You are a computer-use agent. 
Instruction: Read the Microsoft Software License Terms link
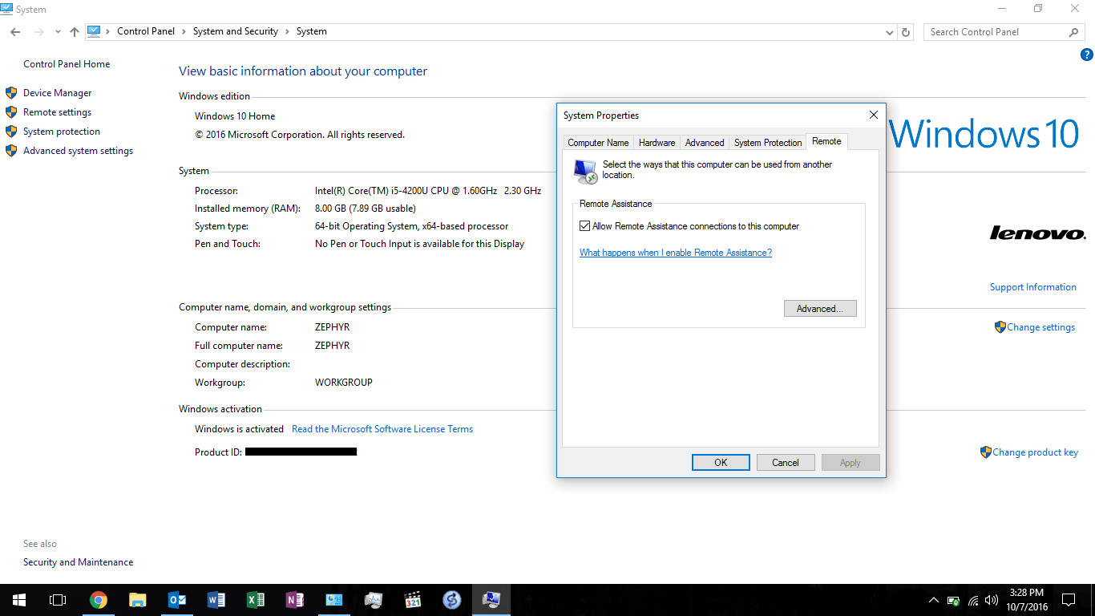[382, 429]
